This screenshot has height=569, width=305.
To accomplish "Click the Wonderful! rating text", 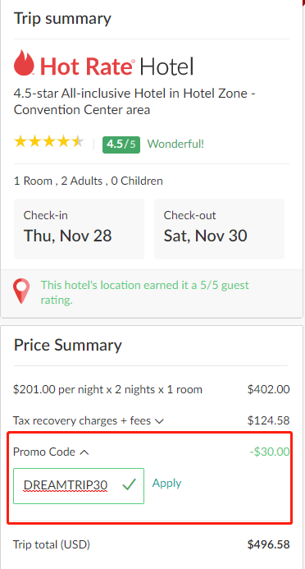I will point(175,144).
